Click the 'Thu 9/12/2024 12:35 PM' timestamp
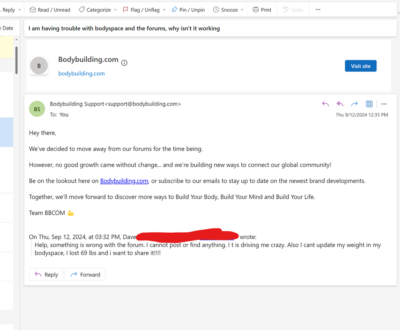Viewport: 400px width, 330px height. 362,115
